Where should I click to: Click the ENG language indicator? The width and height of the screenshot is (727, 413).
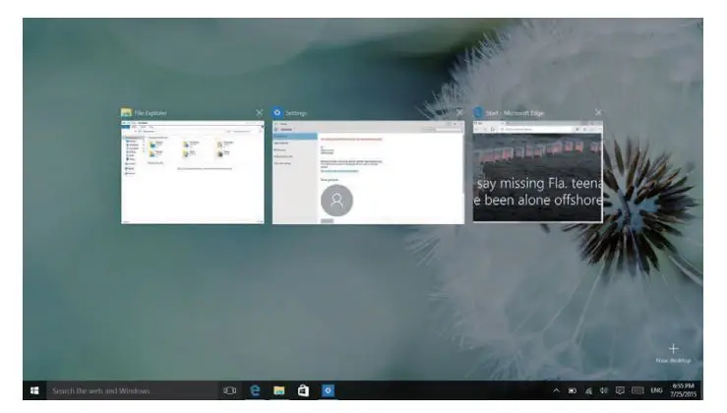point(656,390)
